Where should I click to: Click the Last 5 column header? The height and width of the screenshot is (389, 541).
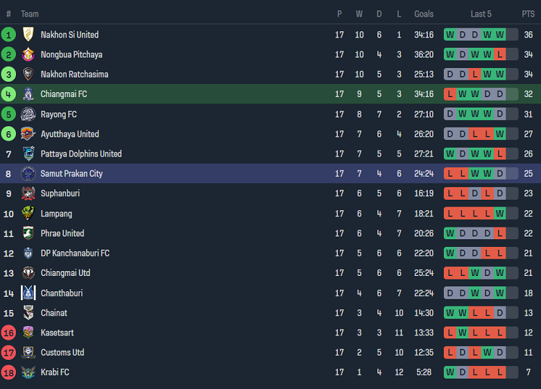(x=481, y=14)
